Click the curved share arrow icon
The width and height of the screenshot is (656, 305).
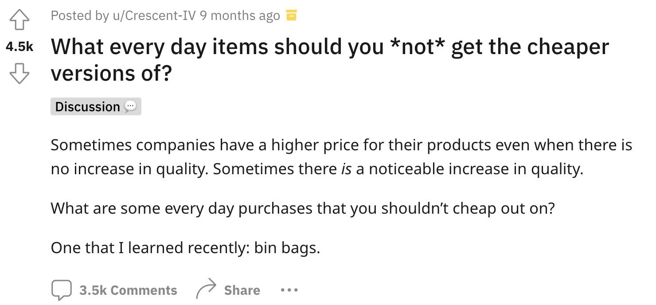pyautogui.click(x=206, y=290)
